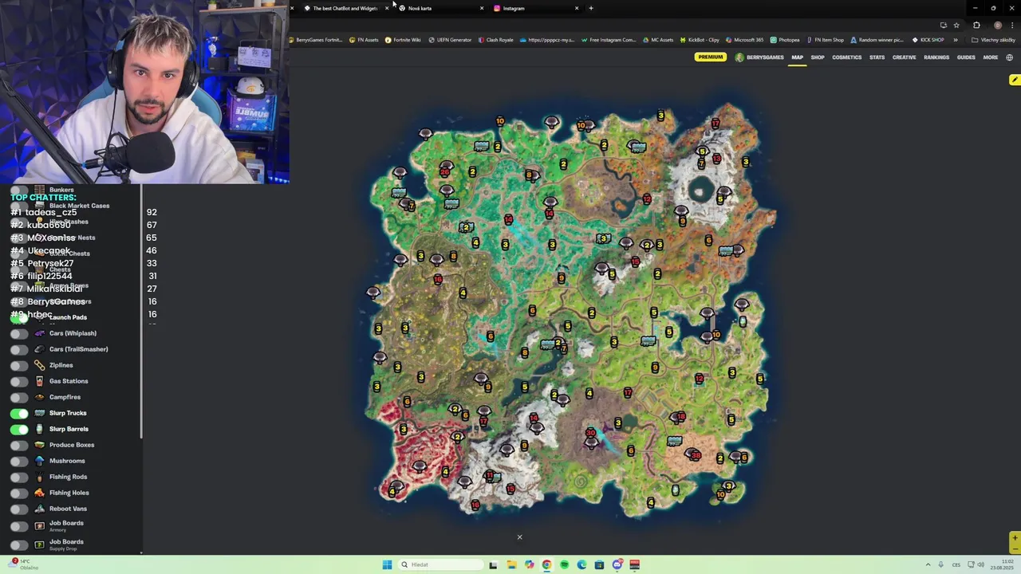
Task: Click the Chrome icon in taskbar
Action: pyautogui.click(x=546, y=564)
